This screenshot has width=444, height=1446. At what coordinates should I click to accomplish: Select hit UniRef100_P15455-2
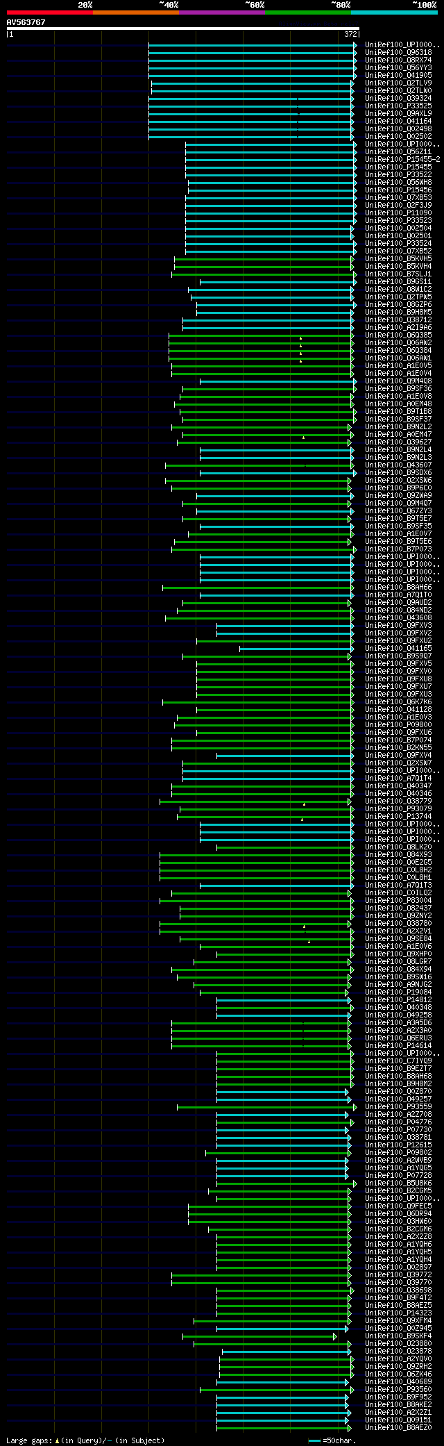[x=402, y=159]
